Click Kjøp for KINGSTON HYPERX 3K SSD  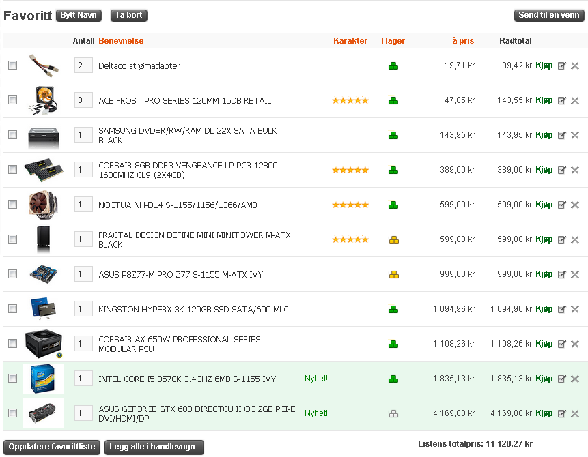click(x=544, y=309)
